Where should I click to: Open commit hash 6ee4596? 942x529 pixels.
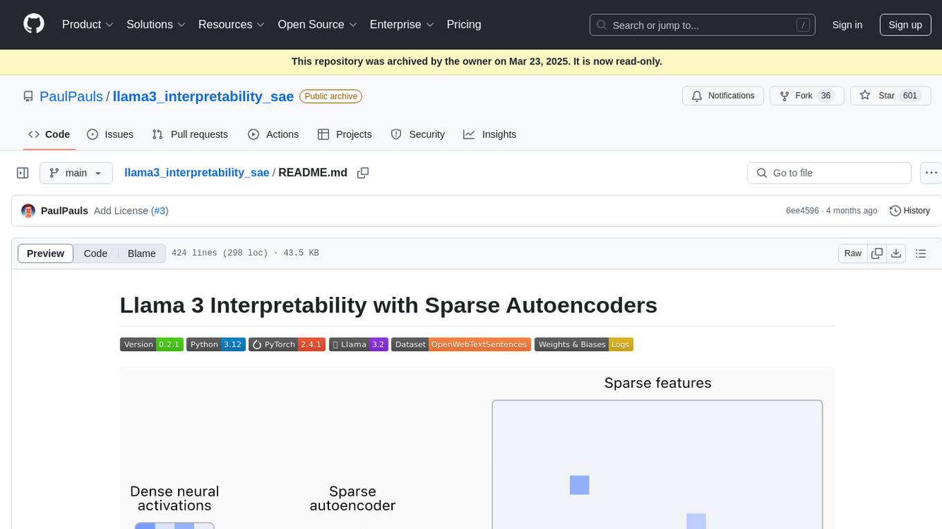point(802,210)
